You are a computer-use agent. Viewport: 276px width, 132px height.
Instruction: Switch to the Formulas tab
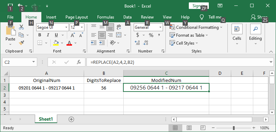[106, 17]
